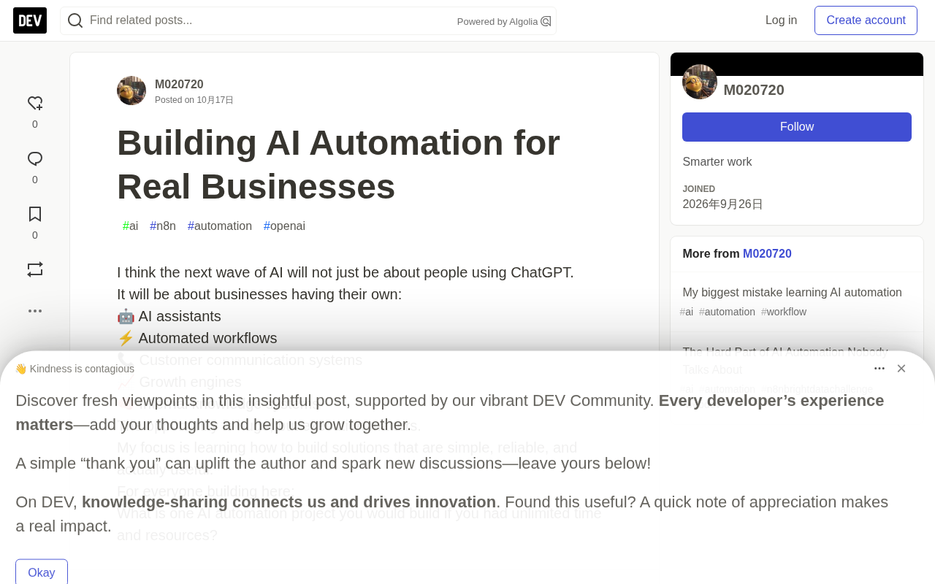Open the kindness banner options menu

(879, 369)
